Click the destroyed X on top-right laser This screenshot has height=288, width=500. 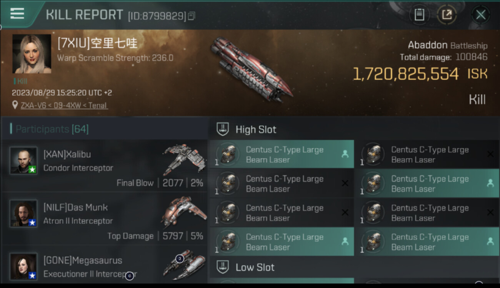(490, 154)
